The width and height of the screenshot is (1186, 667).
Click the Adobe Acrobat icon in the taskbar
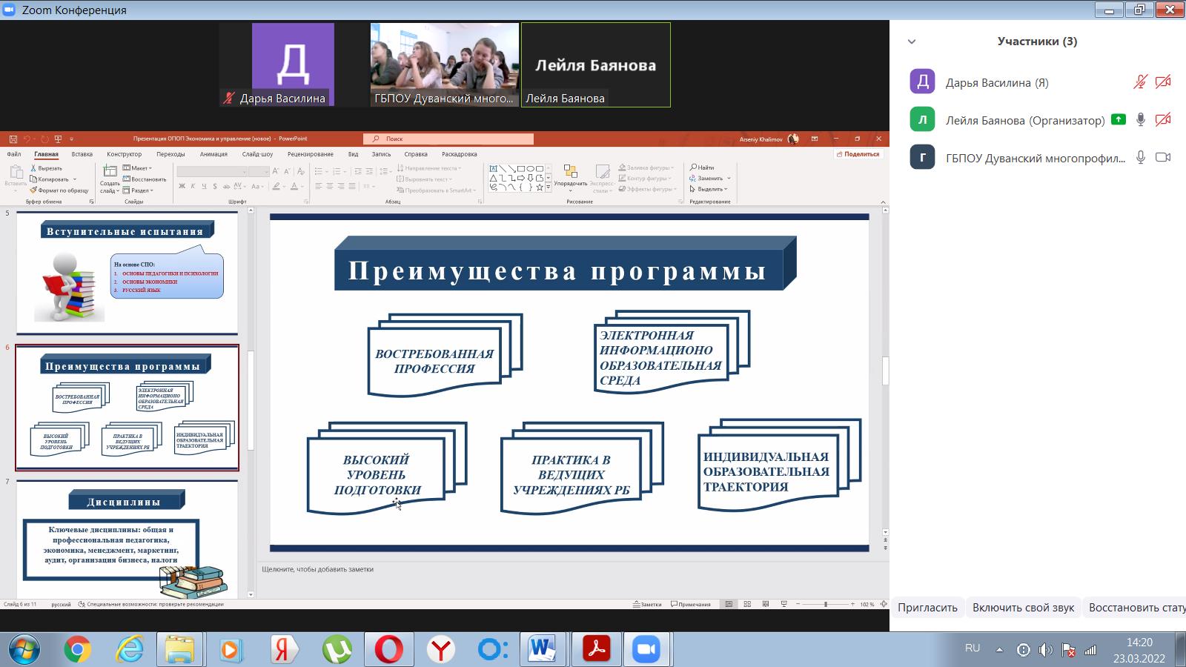tap(597, 649)
